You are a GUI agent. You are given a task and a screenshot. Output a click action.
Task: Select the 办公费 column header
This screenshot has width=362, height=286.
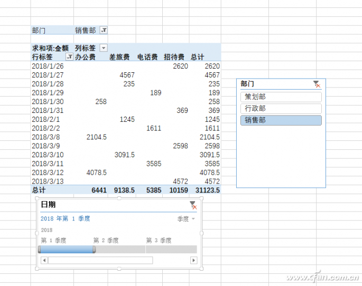tap(85, 57)
